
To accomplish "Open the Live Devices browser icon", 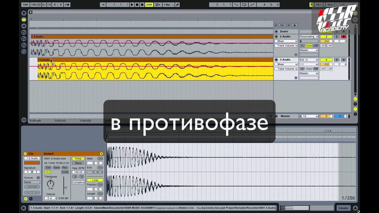I will click(24, 20).
